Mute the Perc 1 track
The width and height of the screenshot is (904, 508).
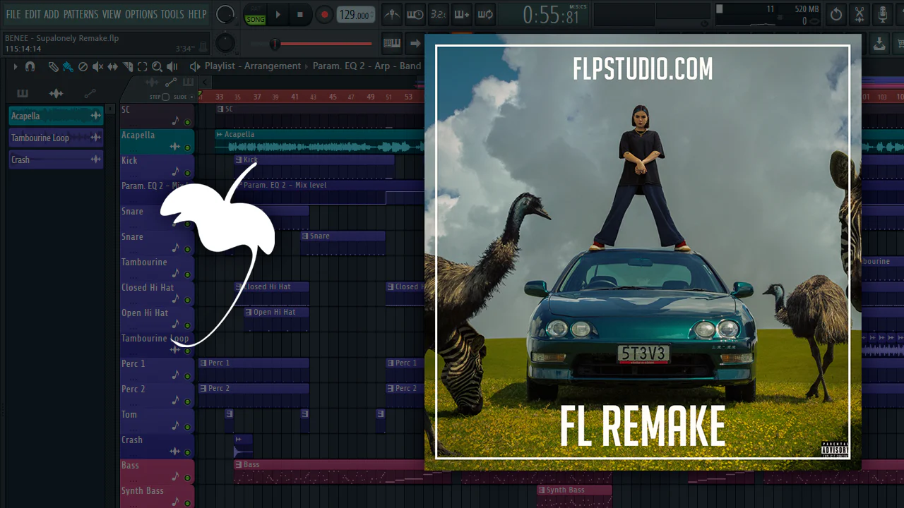point(187,376)
